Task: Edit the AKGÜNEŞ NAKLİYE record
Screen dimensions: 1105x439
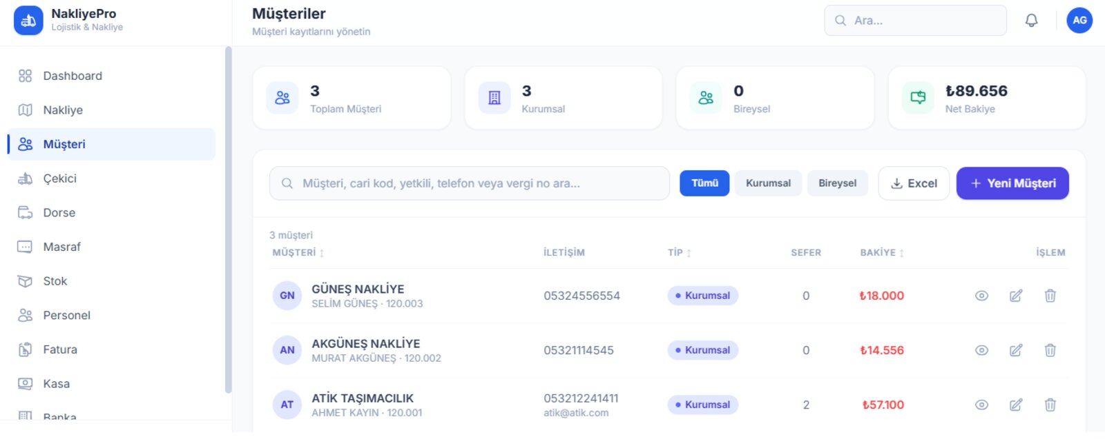Action: tap(1016, 350)
